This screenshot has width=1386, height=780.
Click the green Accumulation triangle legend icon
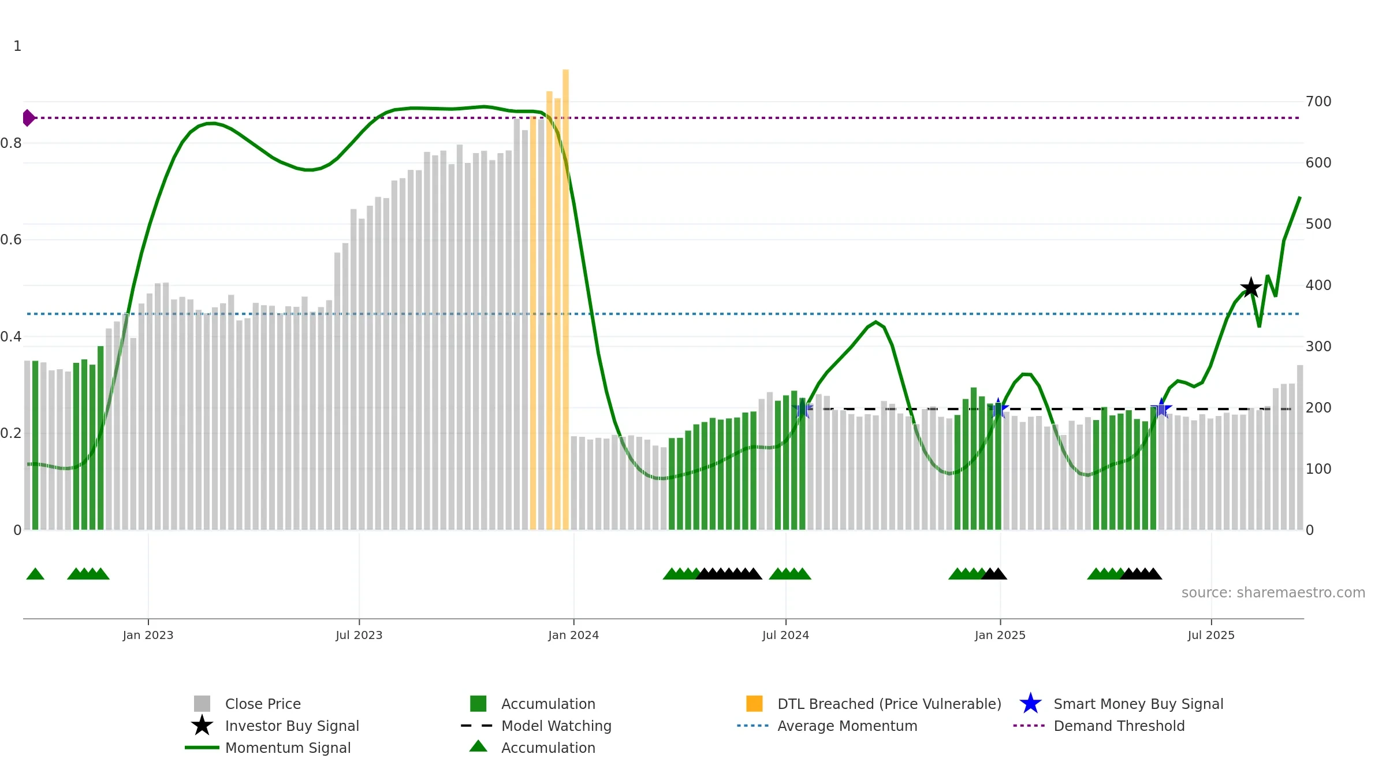click(x=478, y=746)
